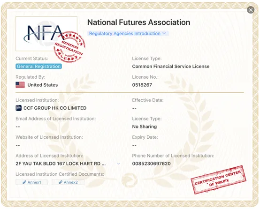This screenshot has width=260, height=209.
Task: Click the Annex1 link chain icon
Action: (x=24, y=182)
